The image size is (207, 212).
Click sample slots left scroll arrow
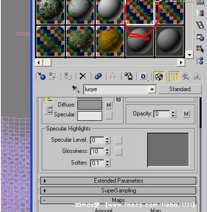[x=38, y=63]
